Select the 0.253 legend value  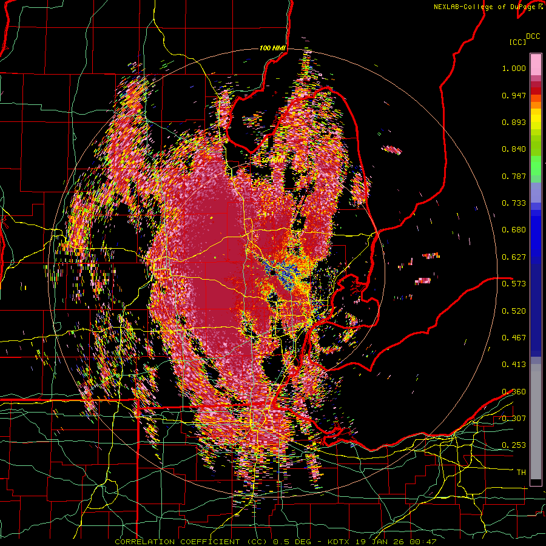click(514, 445)
